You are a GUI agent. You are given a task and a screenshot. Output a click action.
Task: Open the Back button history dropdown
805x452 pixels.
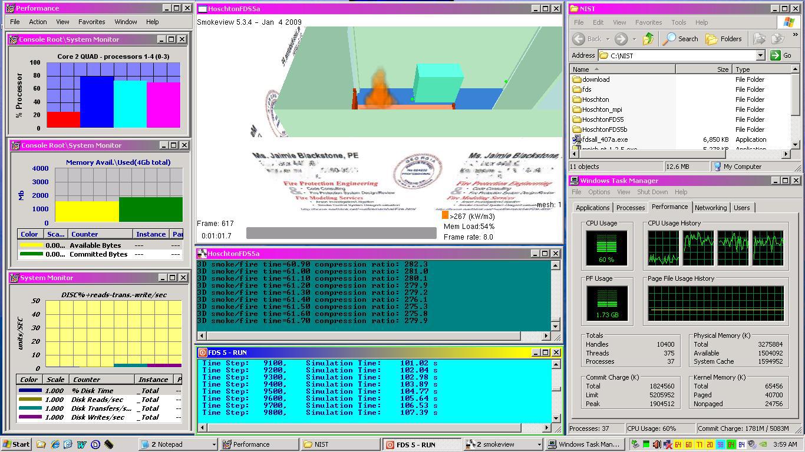tap(608, 39)
